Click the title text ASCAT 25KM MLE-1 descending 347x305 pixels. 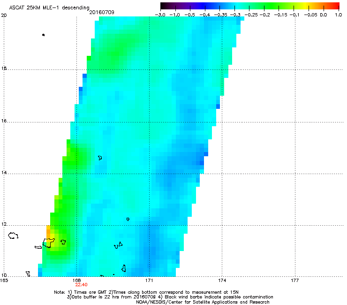click(x=49, y=8)
